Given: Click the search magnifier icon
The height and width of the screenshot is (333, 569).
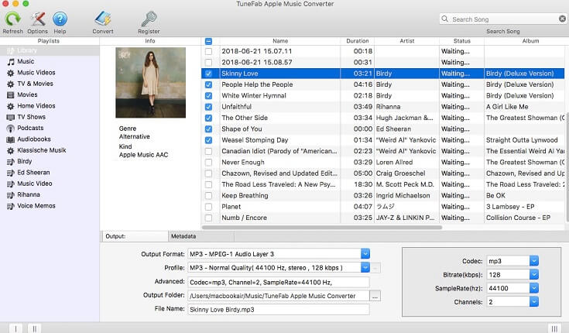Looking at the screenshot, I should pyautogui.click(x=444, y=19).
